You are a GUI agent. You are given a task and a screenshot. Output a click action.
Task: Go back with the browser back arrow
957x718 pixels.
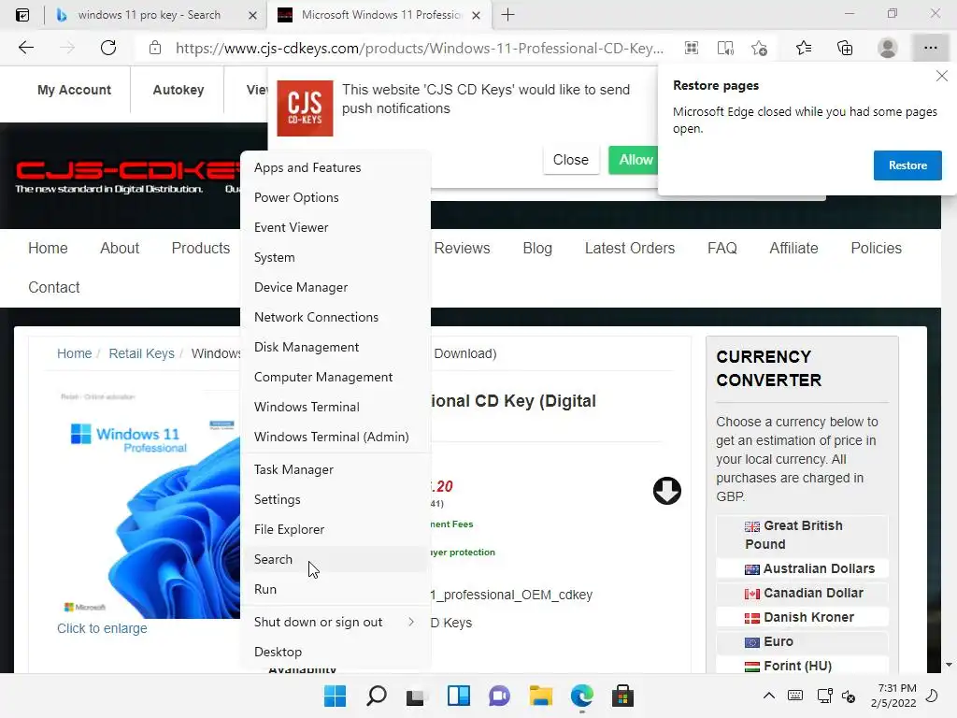[25, 48]
